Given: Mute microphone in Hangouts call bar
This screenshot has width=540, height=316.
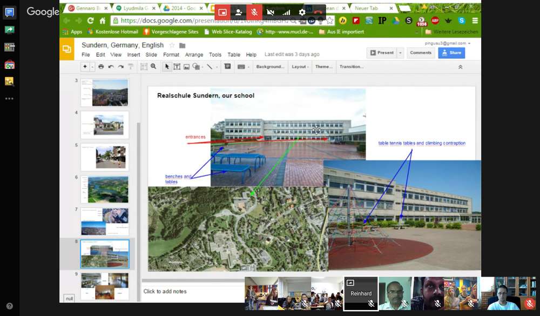Looking at the screenshot, I should pyautogui.click(x=254, y=12).
